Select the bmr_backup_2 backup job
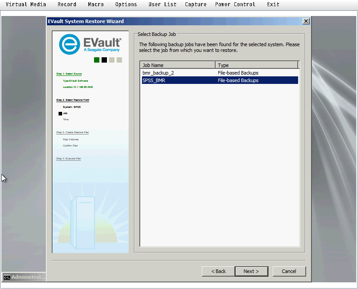The height and width of the screenshot is (289, 358). [x=220, y=73]
